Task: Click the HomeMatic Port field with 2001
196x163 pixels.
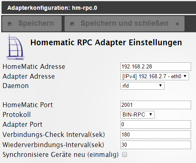Action: click(x=156, y=105)
